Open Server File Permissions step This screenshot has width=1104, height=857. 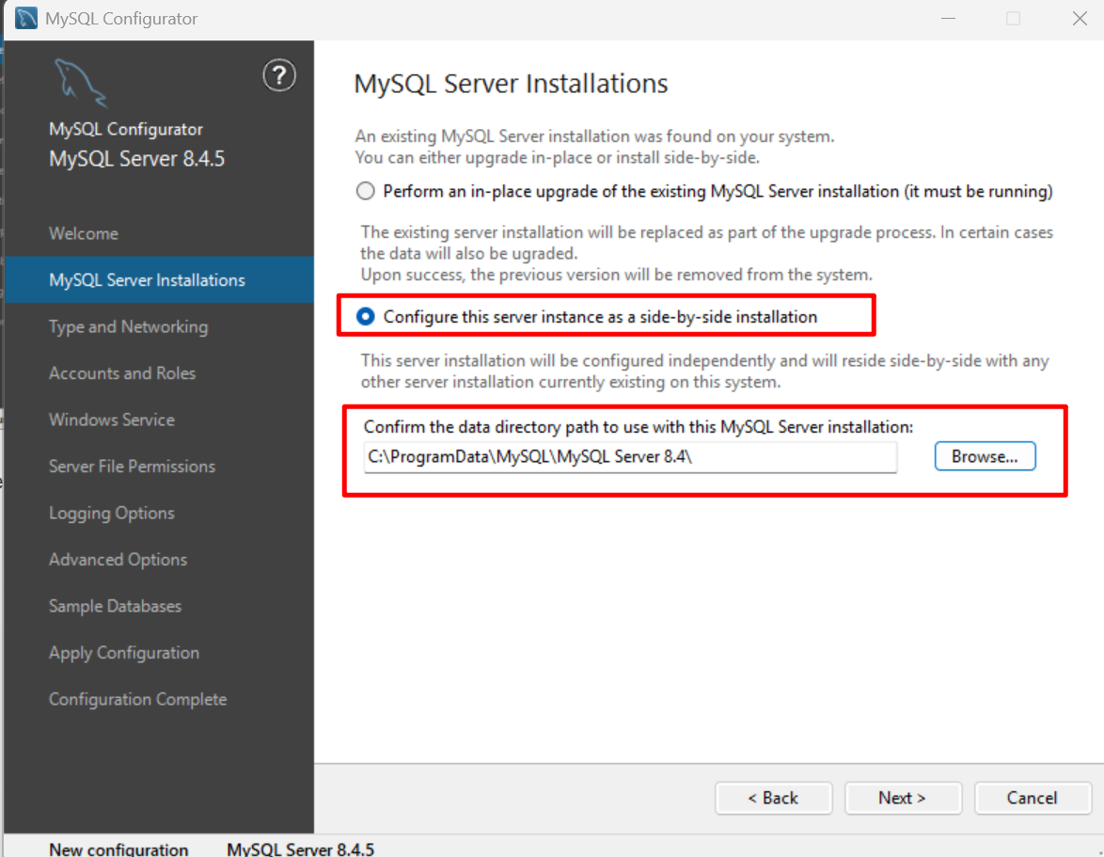pos(131,466)
